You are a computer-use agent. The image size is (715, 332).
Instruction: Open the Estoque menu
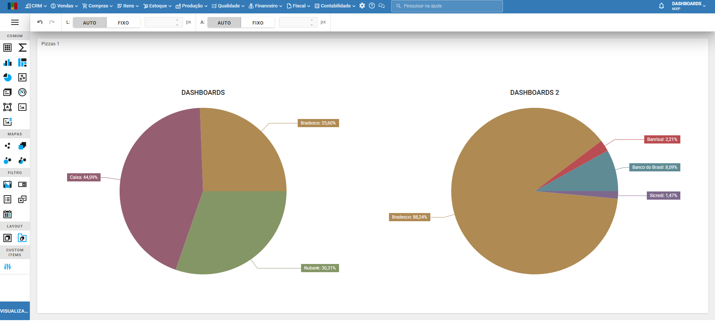(x=157, y=6)
